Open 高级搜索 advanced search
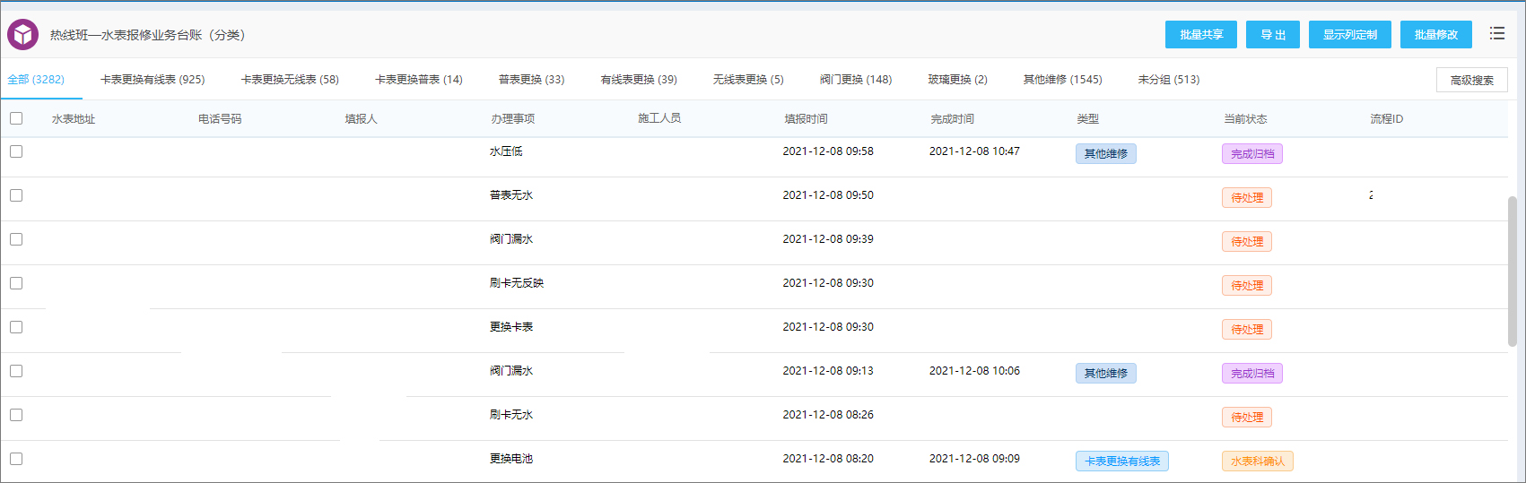This screenshot has height=483, width=1526. click(x=1471, y=80)
